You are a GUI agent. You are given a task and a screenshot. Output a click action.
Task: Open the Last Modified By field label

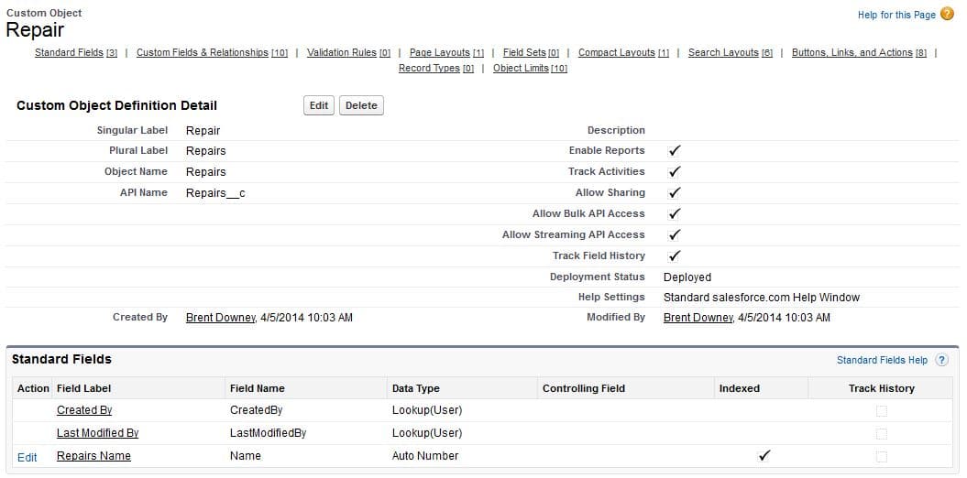[97, 433]
